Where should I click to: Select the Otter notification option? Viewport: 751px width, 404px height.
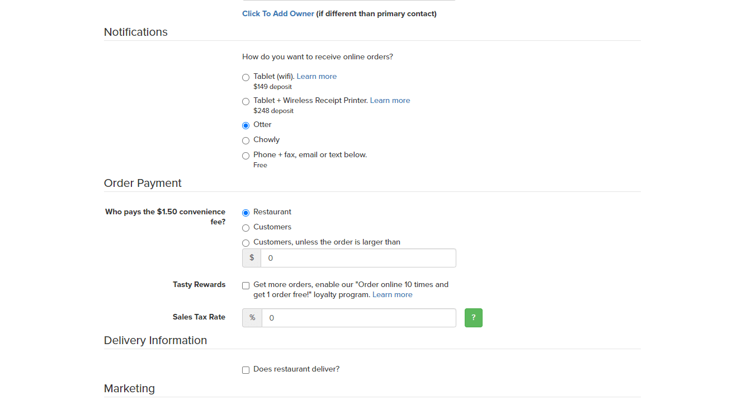[245, 125]
